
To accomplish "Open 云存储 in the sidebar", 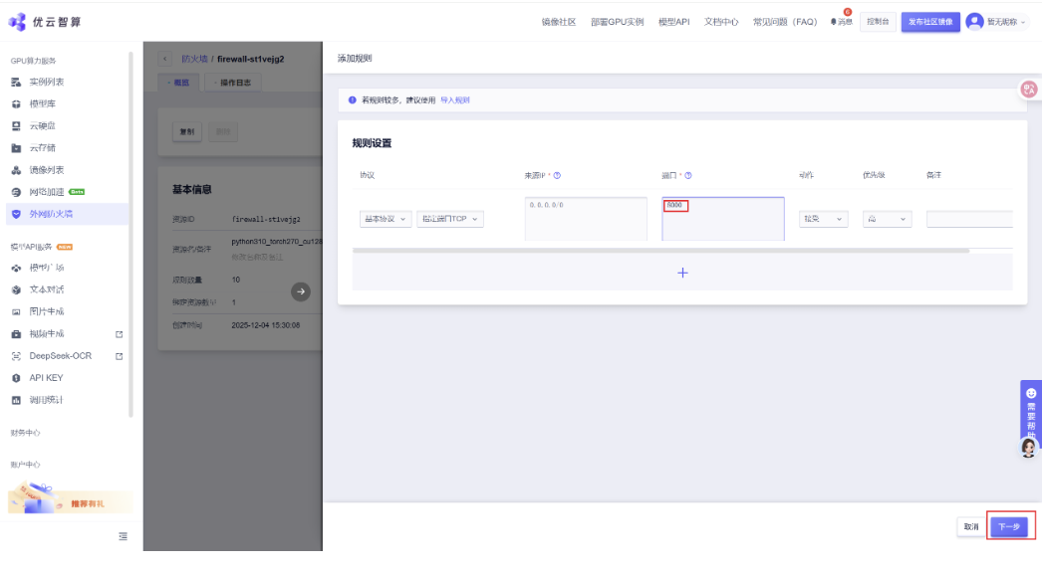I will (x=43, y=147).
